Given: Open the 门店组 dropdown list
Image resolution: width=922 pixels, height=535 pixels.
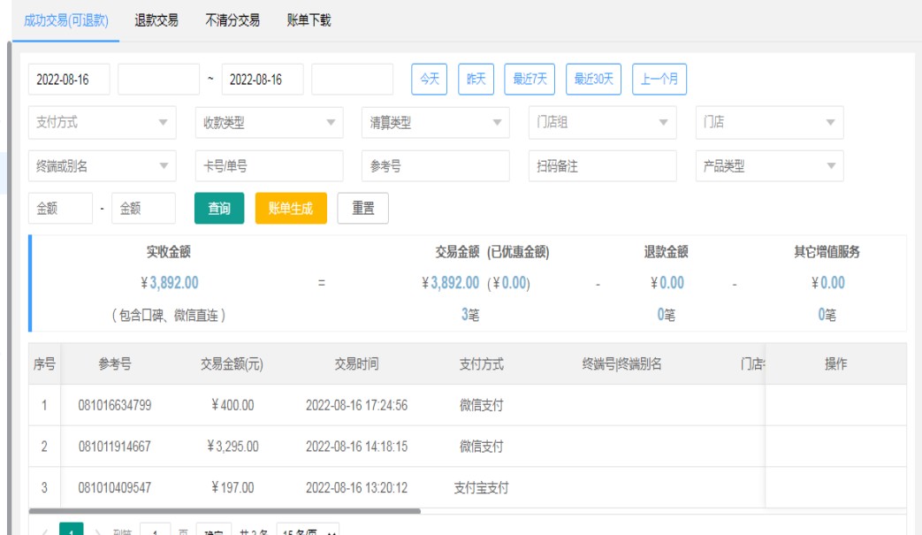Looking at the screenshot, I should click(x=602, y=123).
